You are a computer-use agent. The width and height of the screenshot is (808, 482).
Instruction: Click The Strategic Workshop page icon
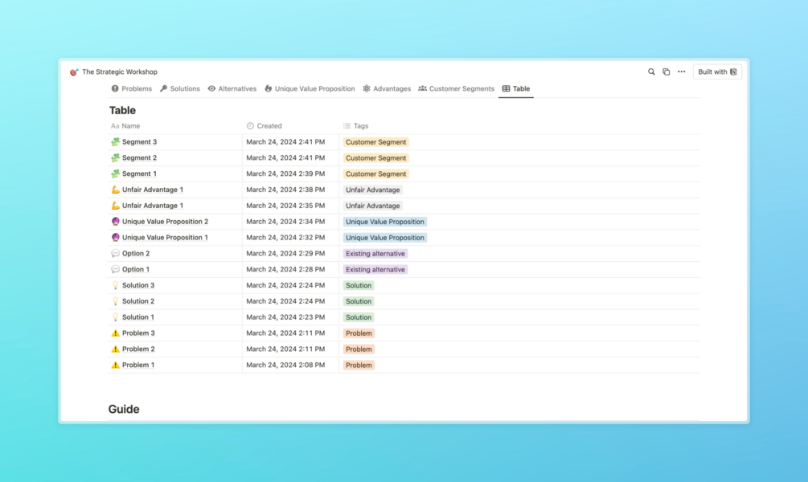[x=74, y=72]
